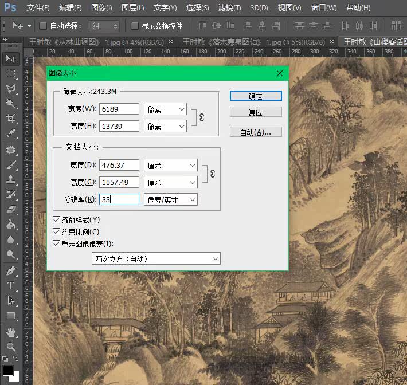Open document width 厘米 unit dropdown
Image resolution: width=407 pixels, height=385 pixels.
pos(170,165)
